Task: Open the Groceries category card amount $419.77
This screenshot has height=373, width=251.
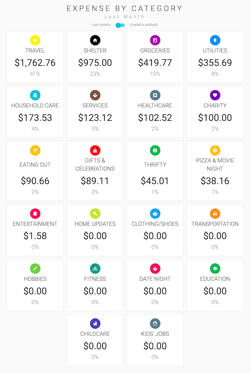Action: click(x=155, y=63)
